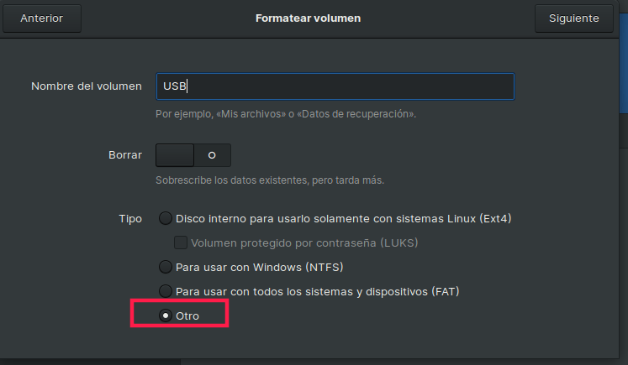Check the LUKS password-protected volume box
The width and height of the screenshot is (628, 365).
tap(180, 243)
